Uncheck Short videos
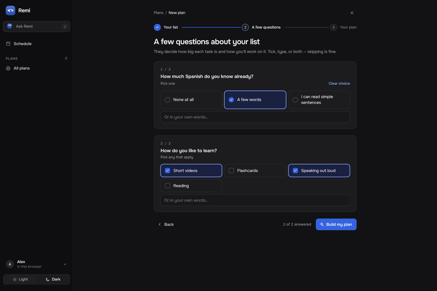The width and height of the screenshot is (437, 291). pos(191,170)
